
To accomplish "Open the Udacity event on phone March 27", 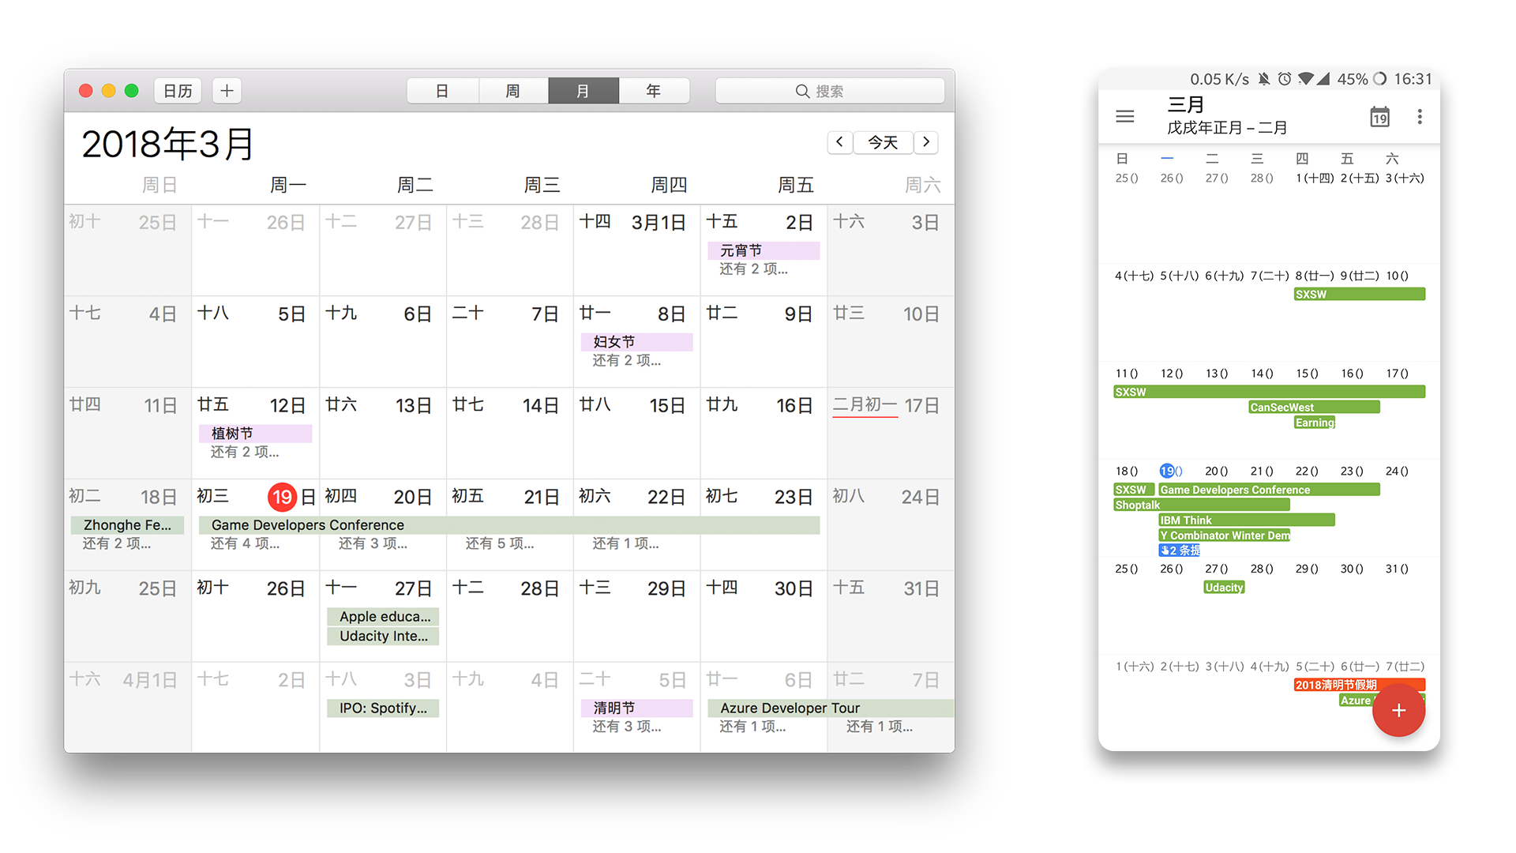I will (1224, 588).
